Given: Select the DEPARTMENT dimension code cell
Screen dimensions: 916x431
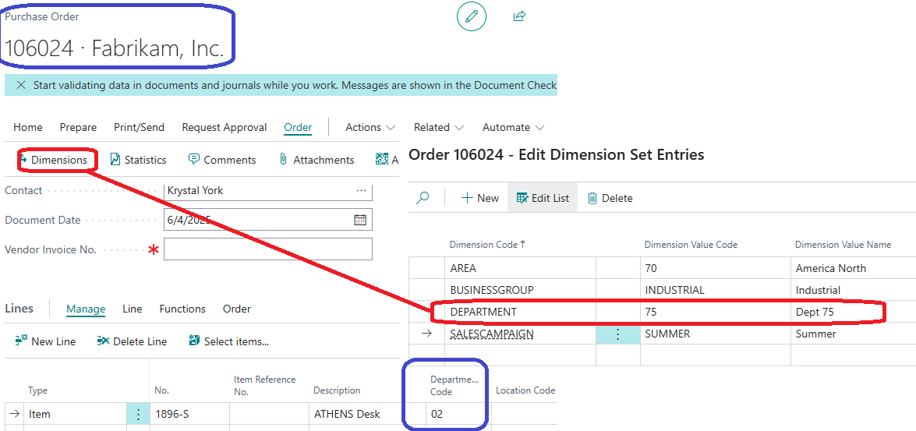Looking at the screenshot, I should tap(520, 312).
